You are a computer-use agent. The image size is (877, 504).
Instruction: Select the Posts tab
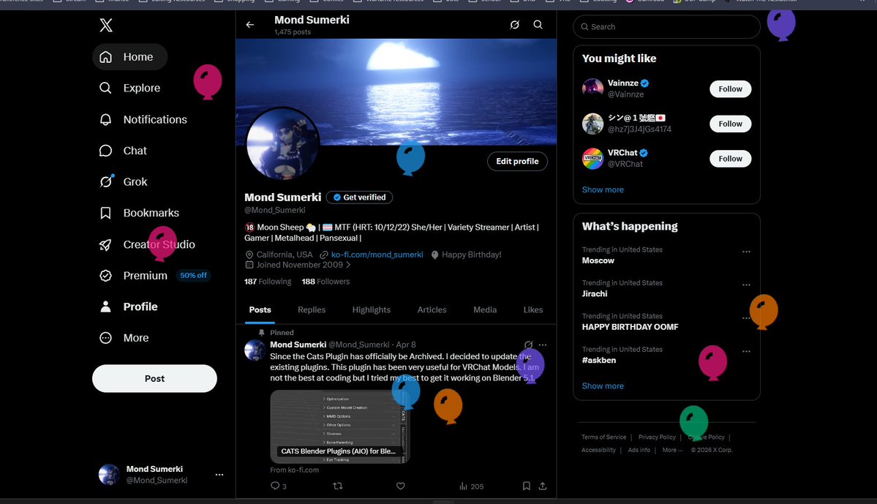[260, 310]
